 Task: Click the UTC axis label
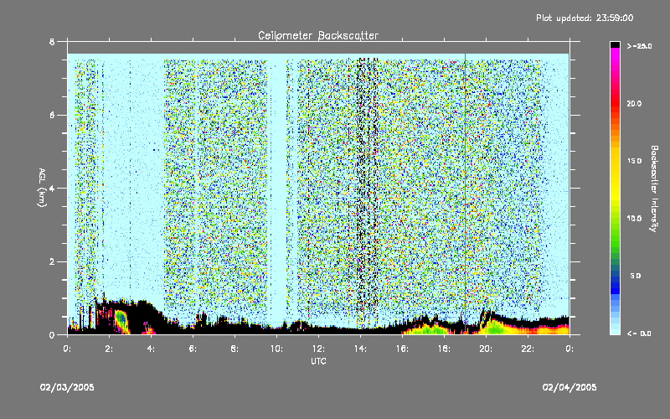(318, 361)
